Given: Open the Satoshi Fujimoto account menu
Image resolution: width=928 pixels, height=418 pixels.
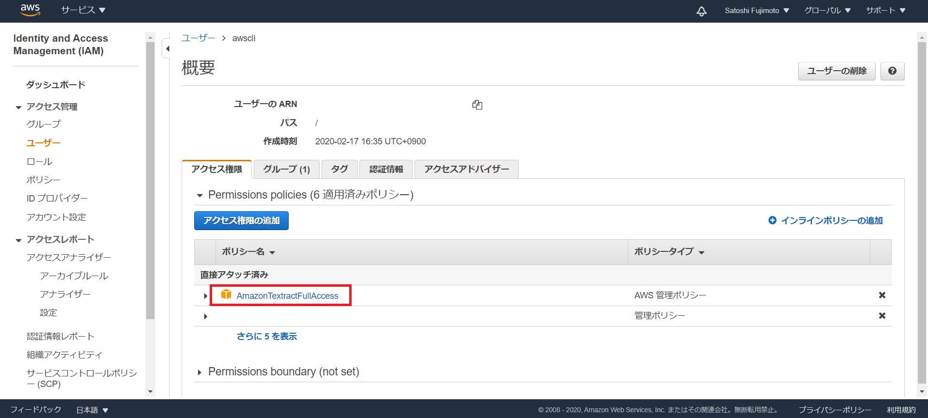Looking at the screenshot, I should [x=757, y=11].
